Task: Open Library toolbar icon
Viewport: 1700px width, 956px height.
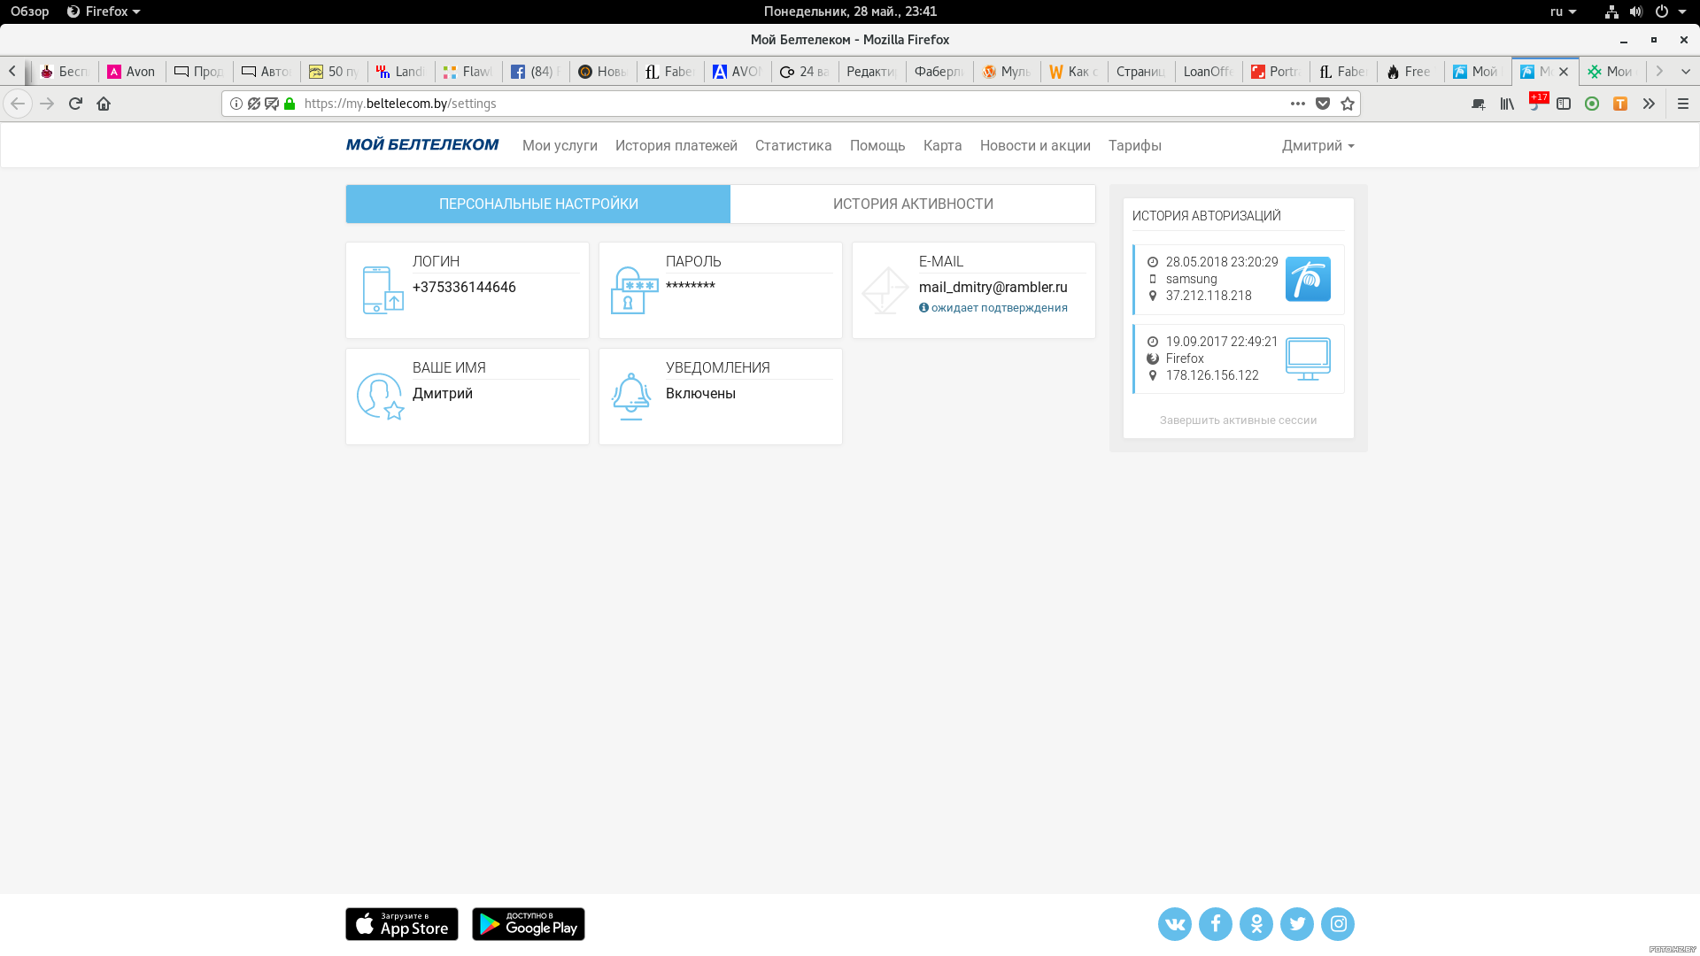Action: tap(1507, 104)
